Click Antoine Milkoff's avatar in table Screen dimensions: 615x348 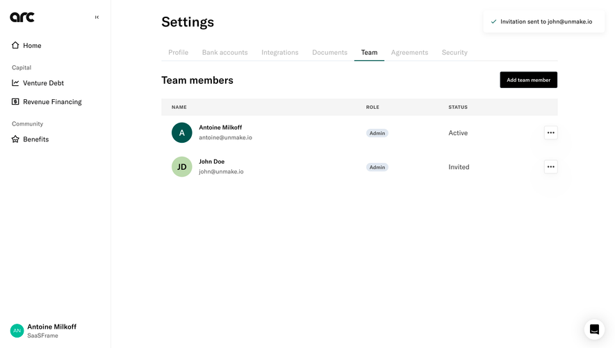point(182,132)
